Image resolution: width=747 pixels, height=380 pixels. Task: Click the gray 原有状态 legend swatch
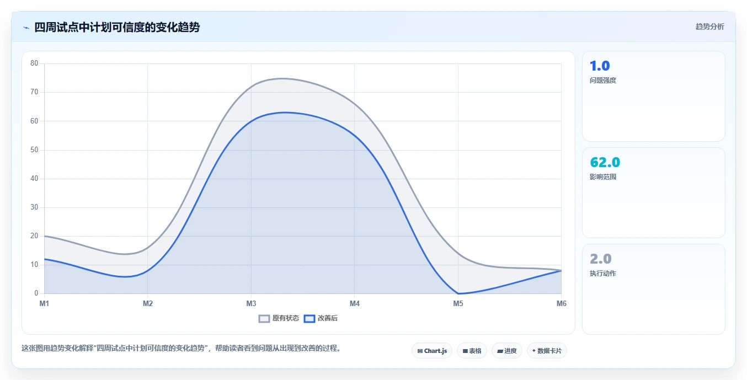[x=264, y=318]
